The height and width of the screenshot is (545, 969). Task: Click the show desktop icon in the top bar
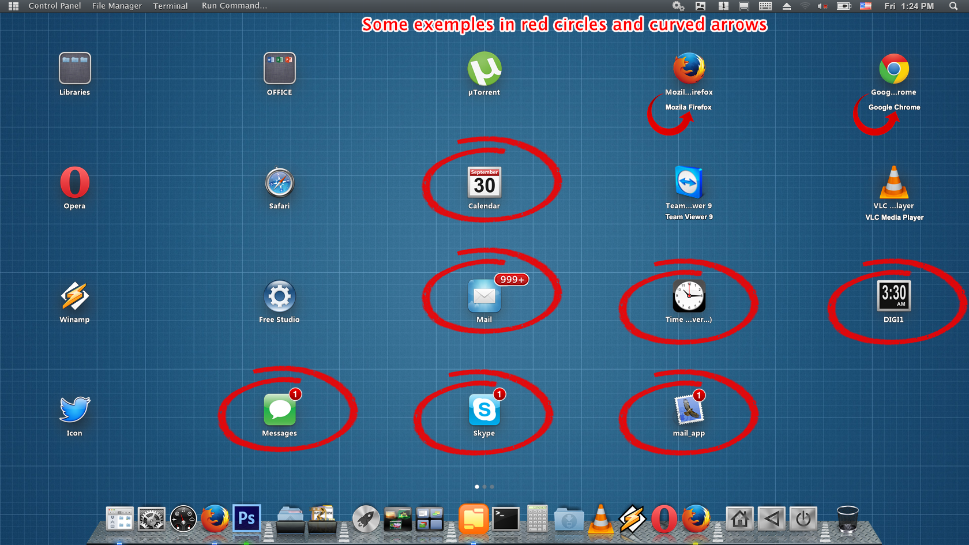[744, 6]
